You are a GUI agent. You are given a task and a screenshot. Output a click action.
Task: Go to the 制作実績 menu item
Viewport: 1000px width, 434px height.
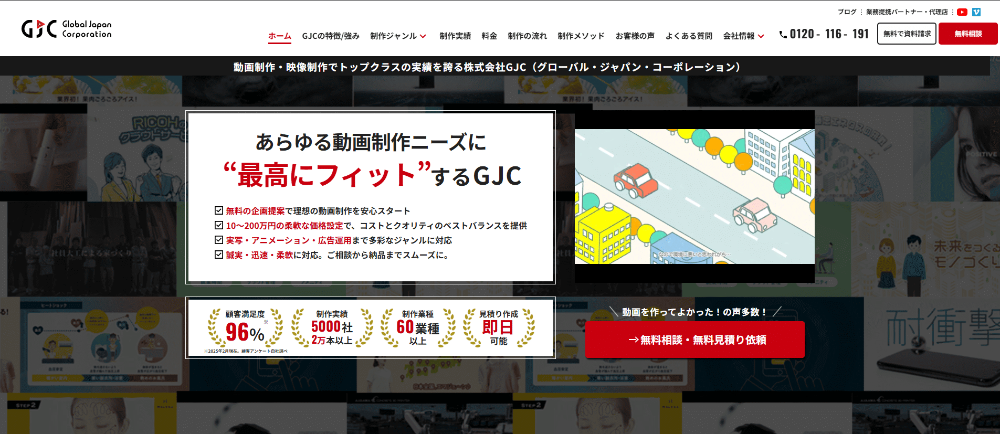pyautogui.click(x=455, y=36)
